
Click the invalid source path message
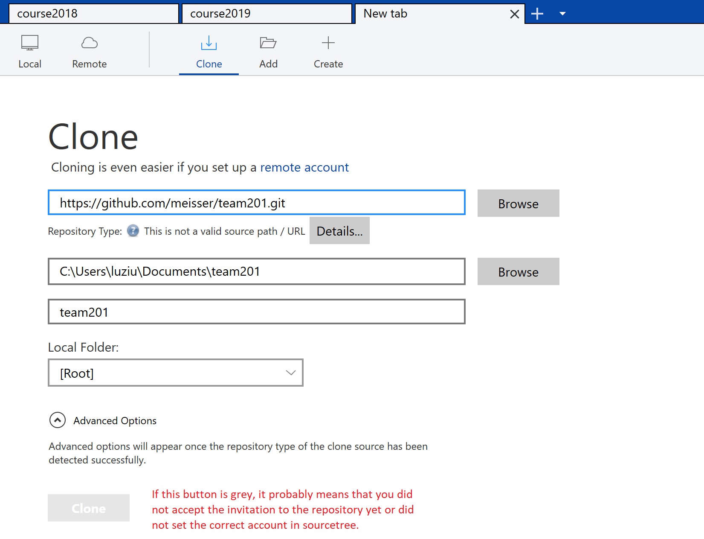225,231
